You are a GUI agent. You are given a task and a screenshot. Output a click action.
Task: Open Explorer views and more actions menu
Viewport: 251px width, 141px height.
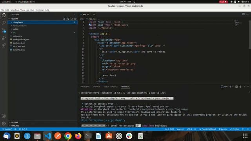(74, 14)
